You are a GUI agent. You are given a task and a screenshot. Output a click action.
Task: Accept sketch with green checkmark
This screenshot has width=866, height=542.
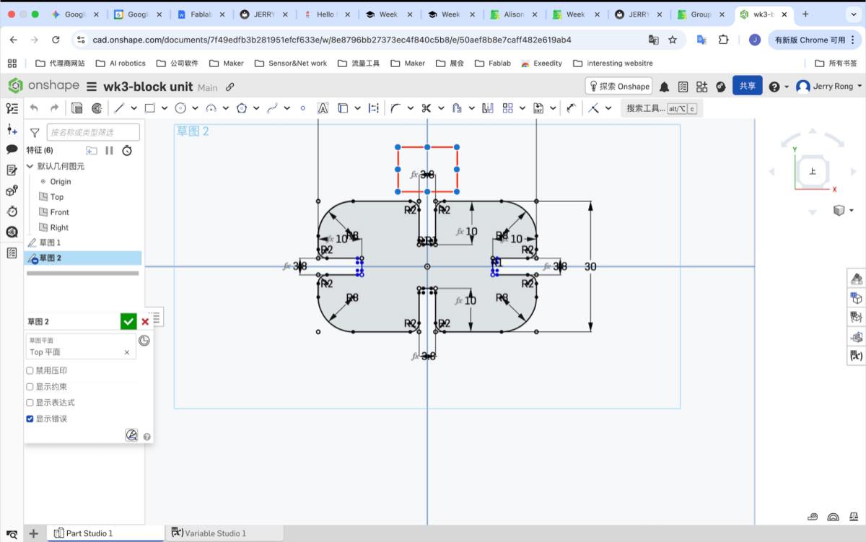coord(128,322)
